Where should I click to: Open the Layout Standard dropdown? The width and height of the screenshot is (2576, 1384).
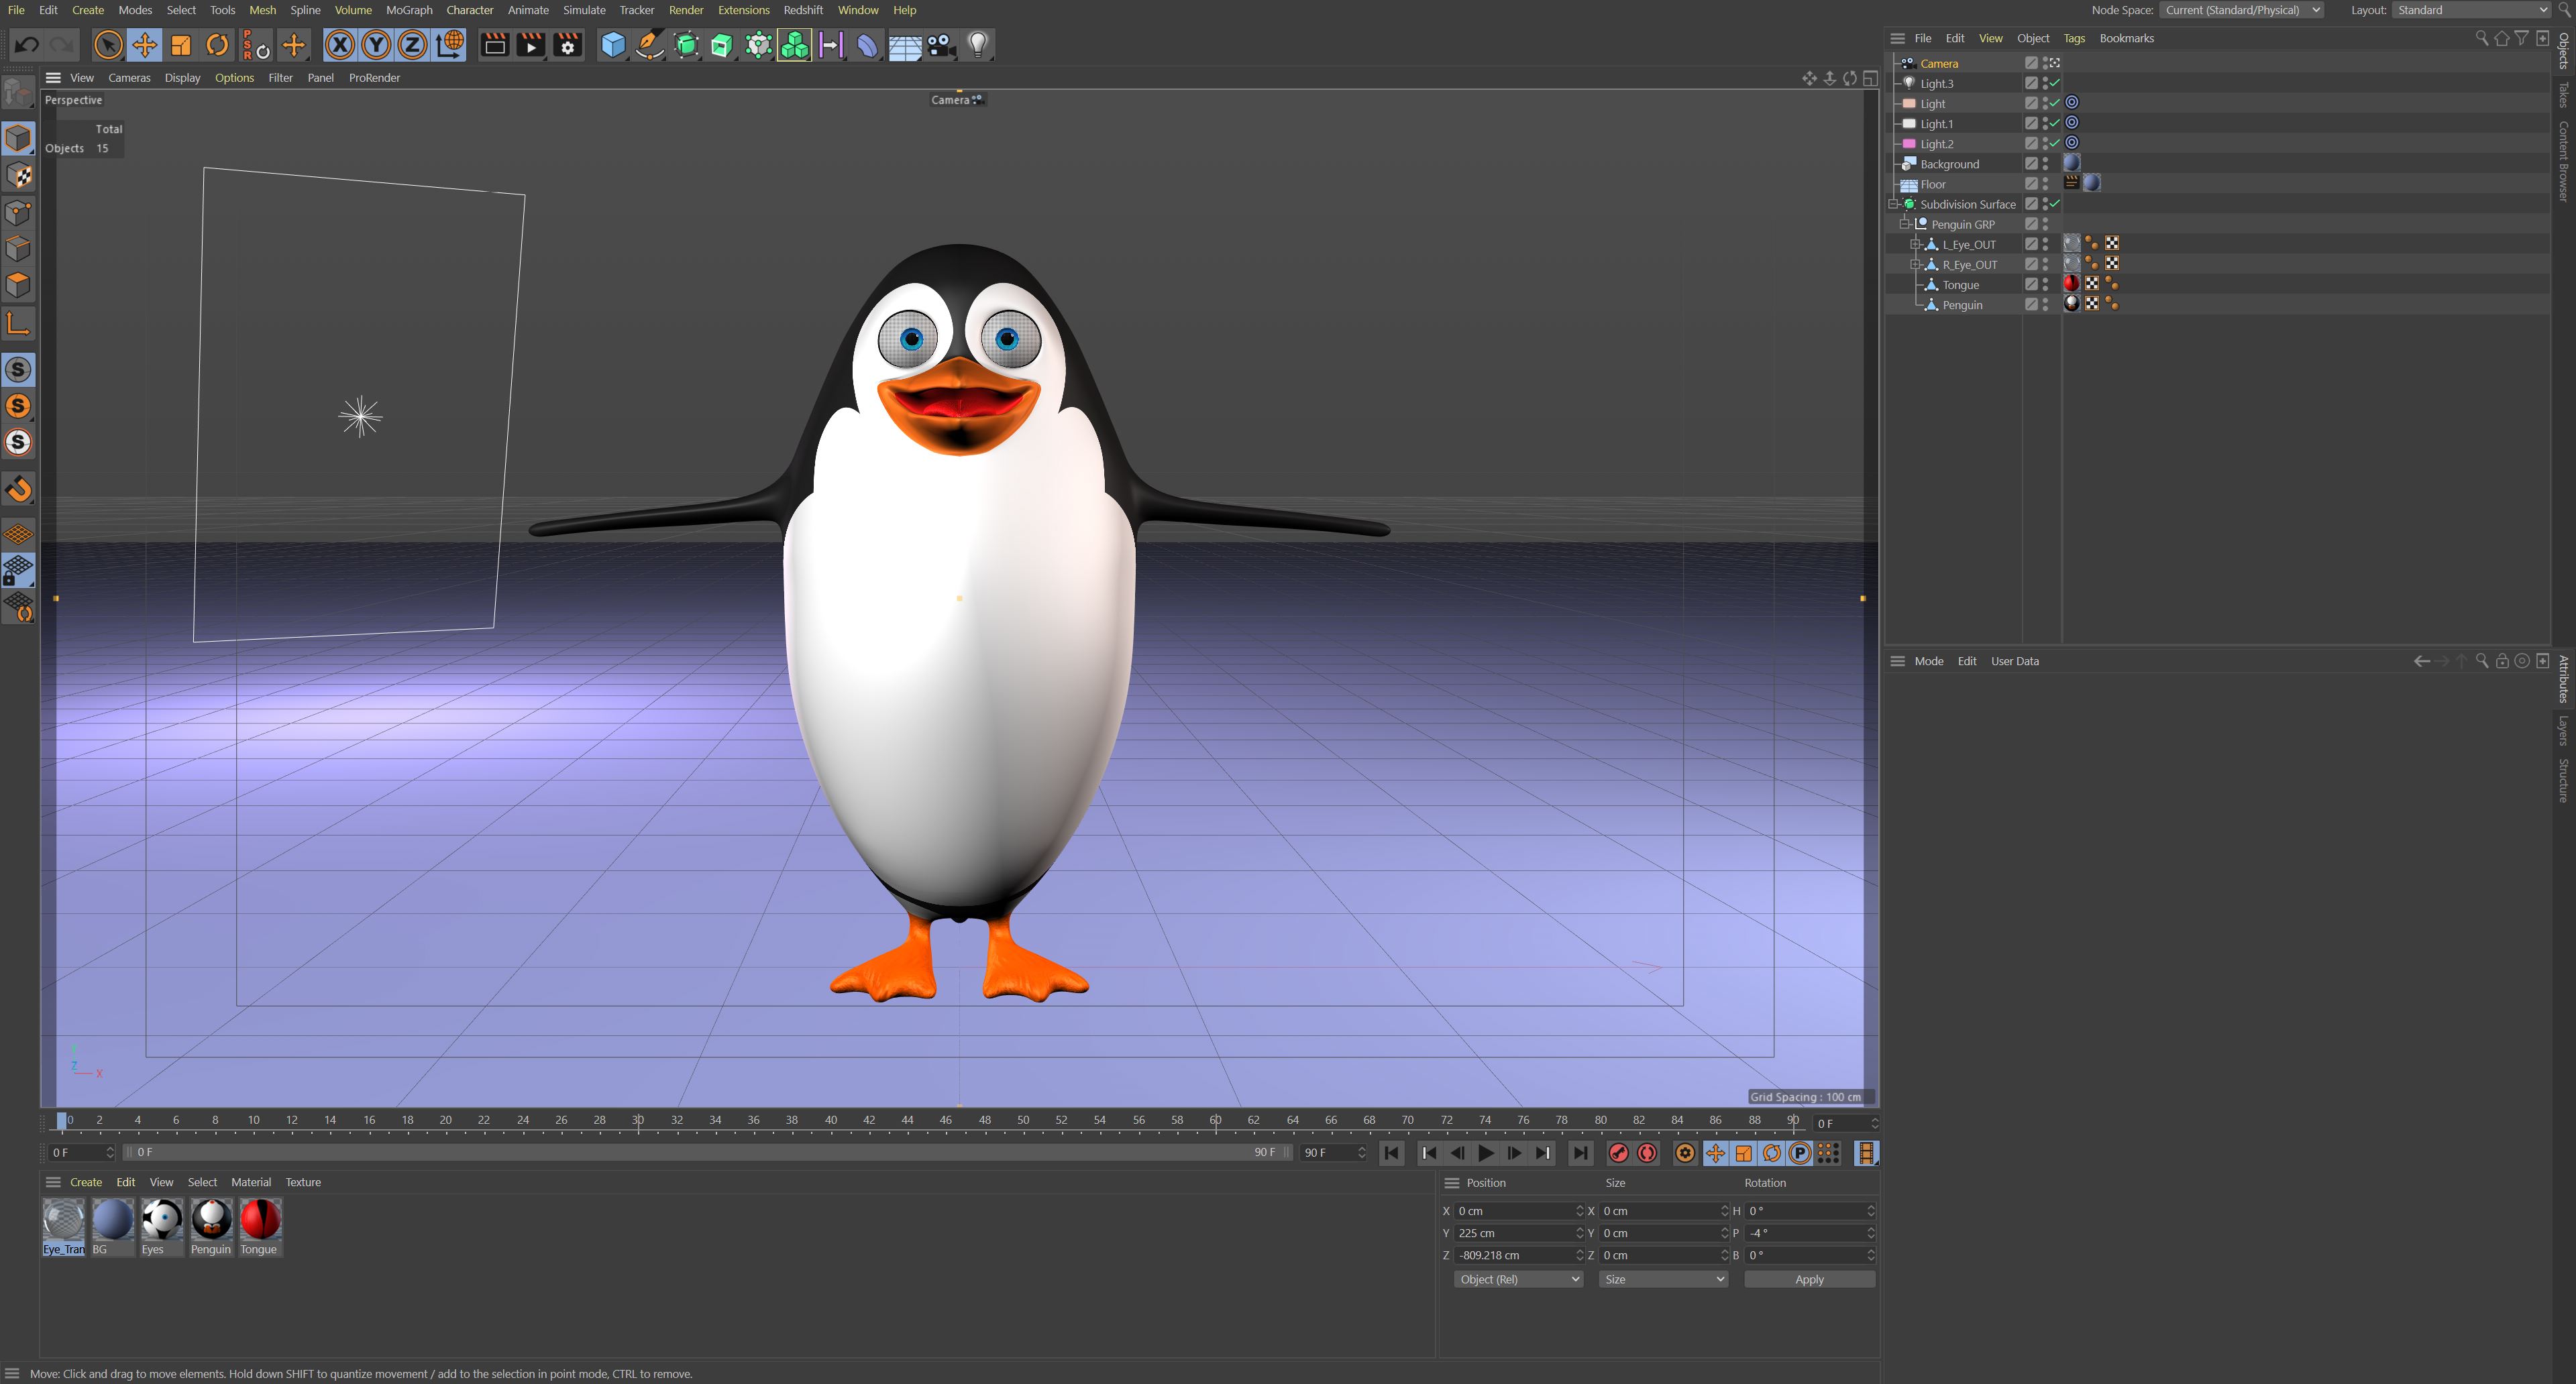coord(2471,10)
